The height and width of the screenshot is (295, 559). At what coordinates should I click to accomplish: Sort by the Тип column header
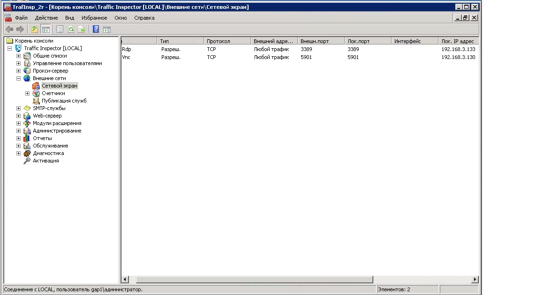click(x=180, y=41)
